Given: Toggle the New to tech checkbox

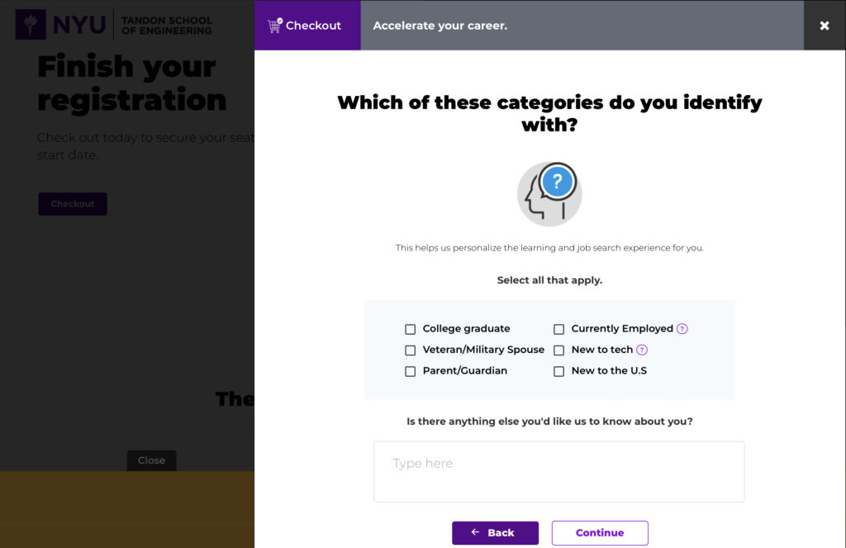Looking at the screenshot, I should 559,350.
